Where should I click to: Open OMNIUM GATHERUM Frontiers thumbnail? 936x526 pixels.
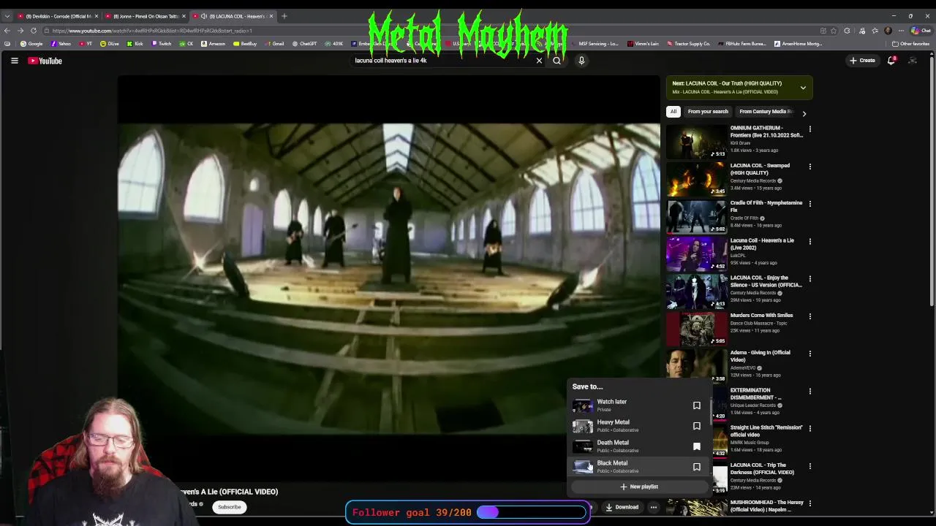[696, 142]
